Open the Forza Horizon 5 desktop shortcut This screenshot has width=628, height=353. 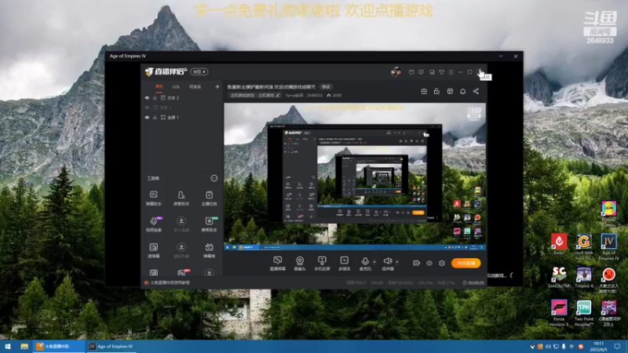point(559,313)
